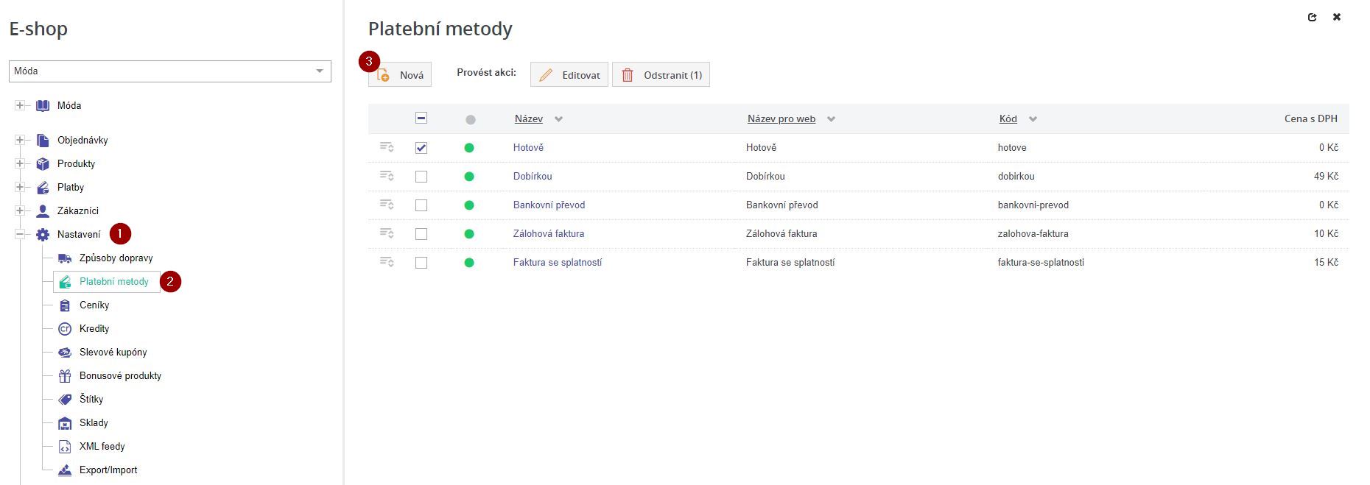1370x485 pixels.
Task: Click the Způsoby dopravy truck icon
Action: click(65, 258)
